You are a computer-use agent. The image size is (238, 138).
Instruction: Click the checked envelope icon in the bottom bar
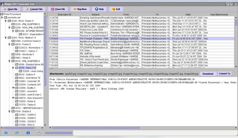[39, 133]
